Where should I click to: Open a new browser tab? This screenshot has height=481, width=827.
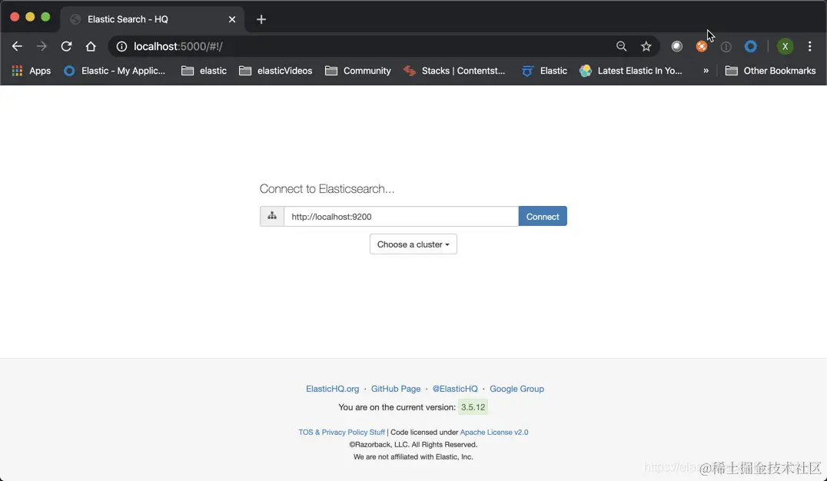(x=261, y=19)
